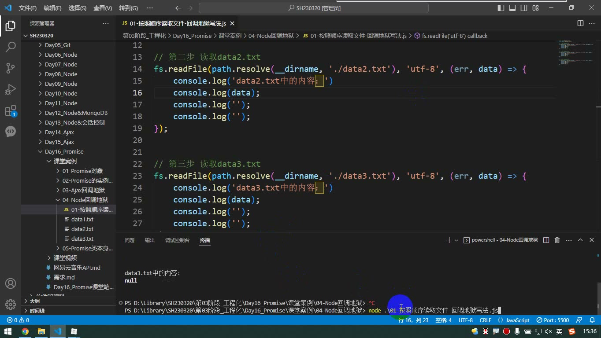
Task: Click the command center search box
Action: [314, 8]
